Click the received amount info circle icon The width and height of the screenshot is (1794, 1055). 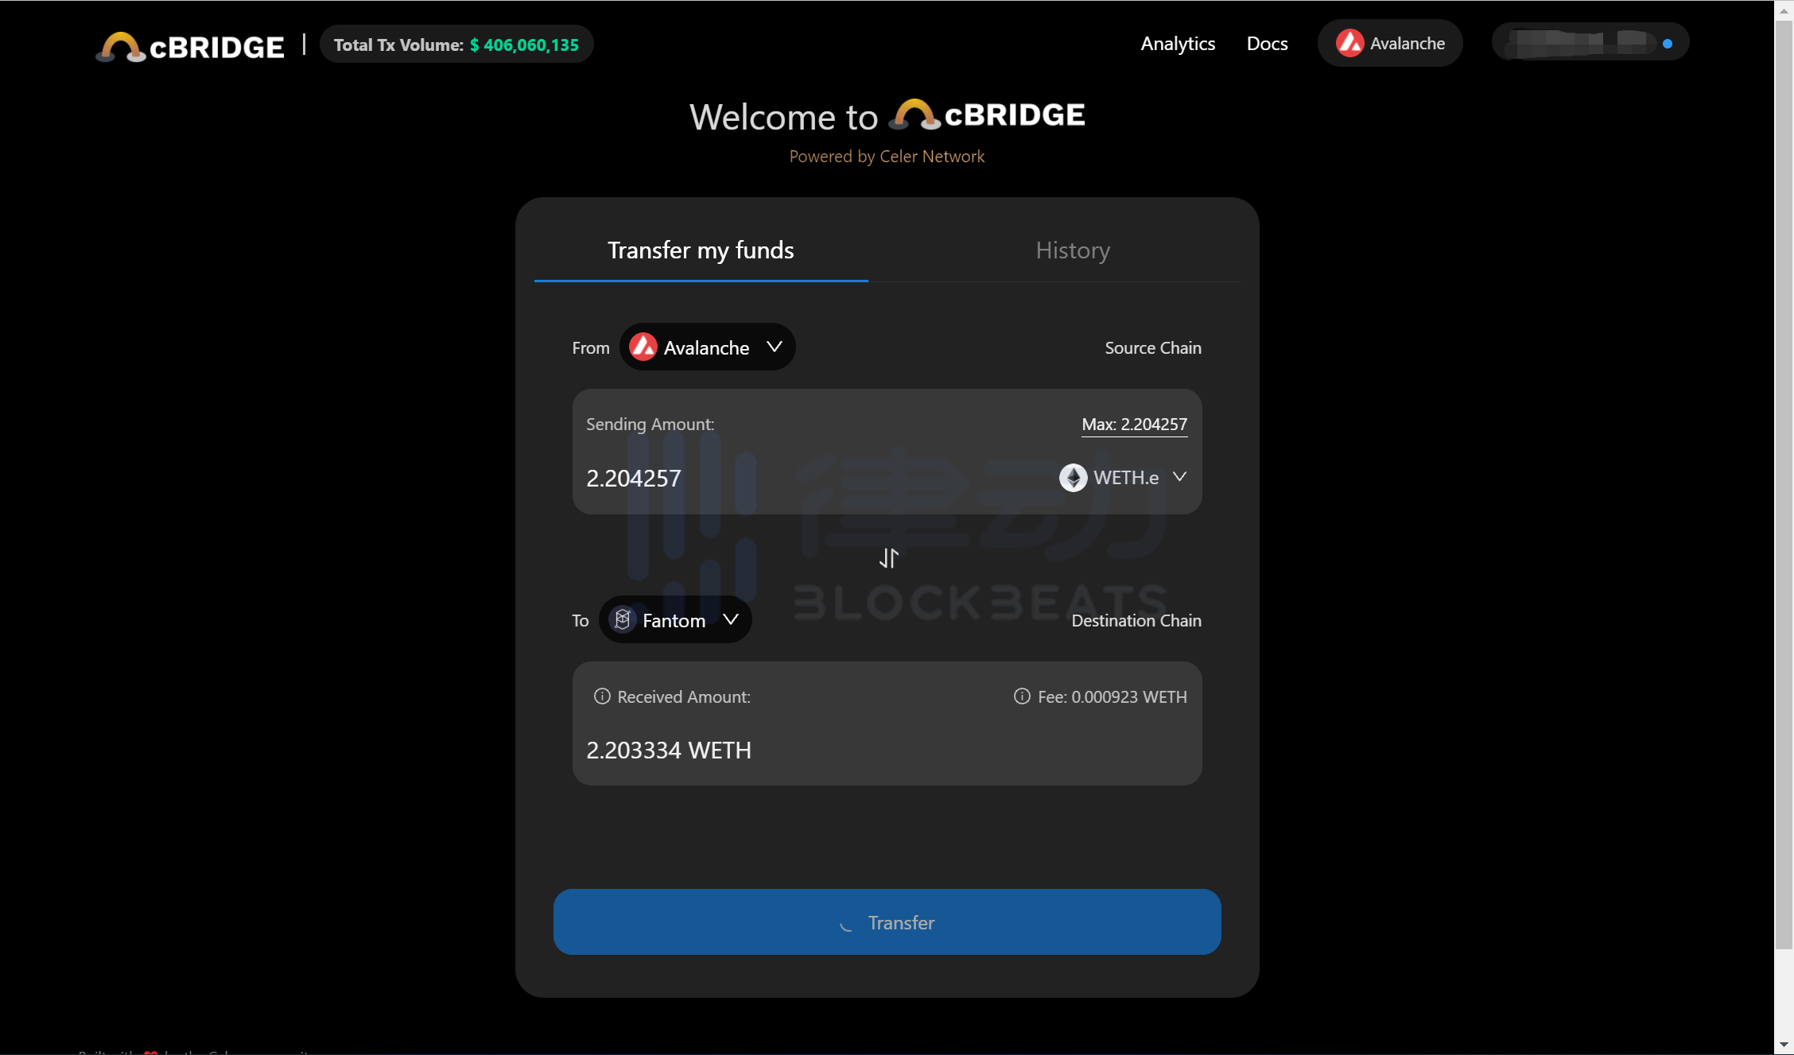[x=600, y=696]
